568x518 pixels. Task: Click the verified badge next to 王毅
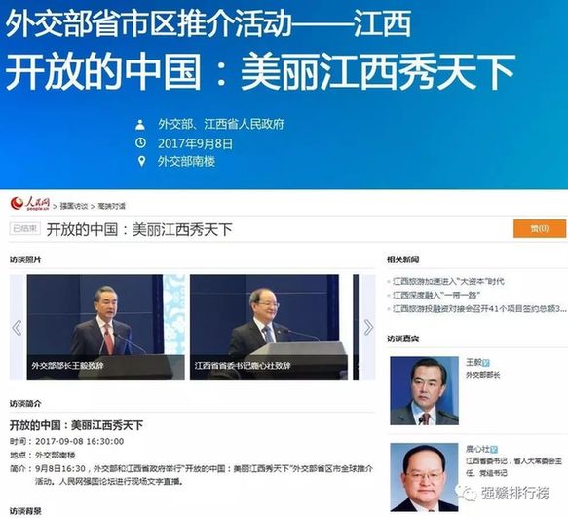coord(486,362)
